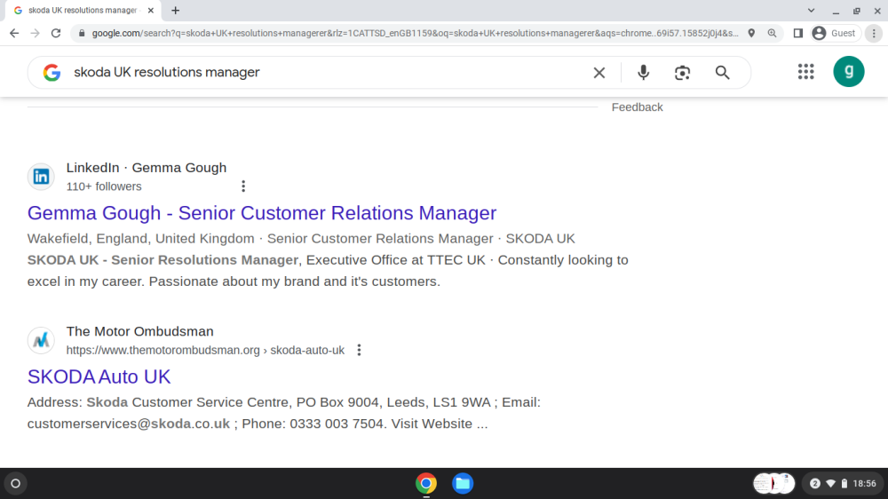Open the Chrome three-dot menu
Viewport: 888px width, 499px height.
click(x=874, y=34)
